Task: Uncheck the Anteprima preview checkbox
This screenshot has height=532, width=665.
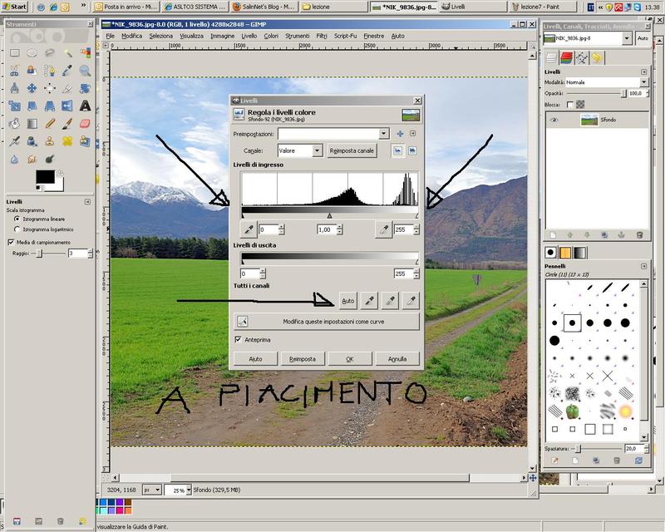Action: coord(239,339)
